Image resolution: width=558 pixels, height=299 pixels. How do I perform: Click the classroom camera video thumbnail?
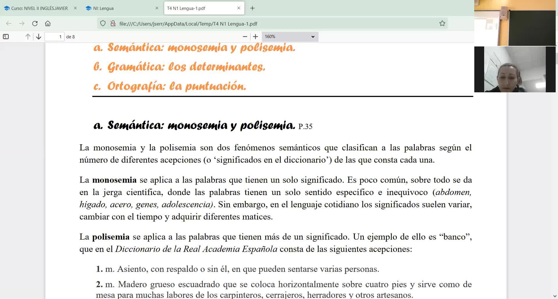[515, 23]
